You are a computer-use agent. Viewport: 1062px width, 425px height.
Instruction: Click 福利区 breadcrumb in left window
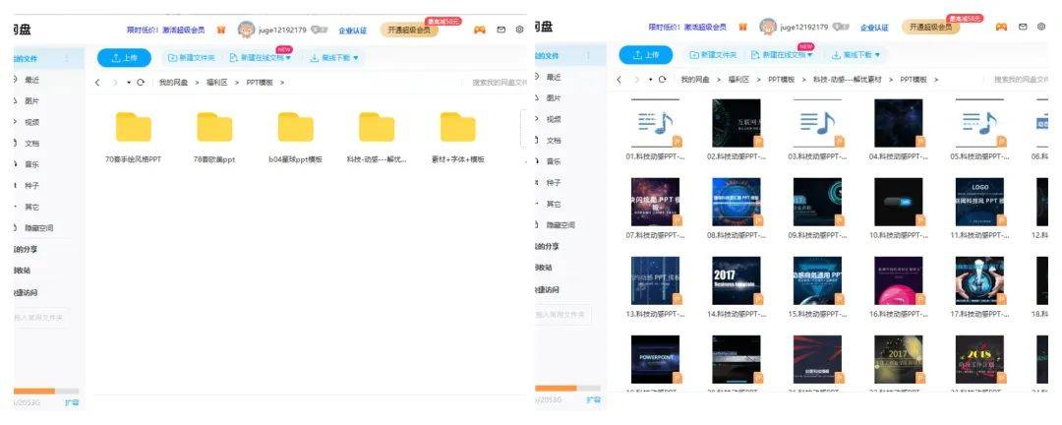(216, 82)
